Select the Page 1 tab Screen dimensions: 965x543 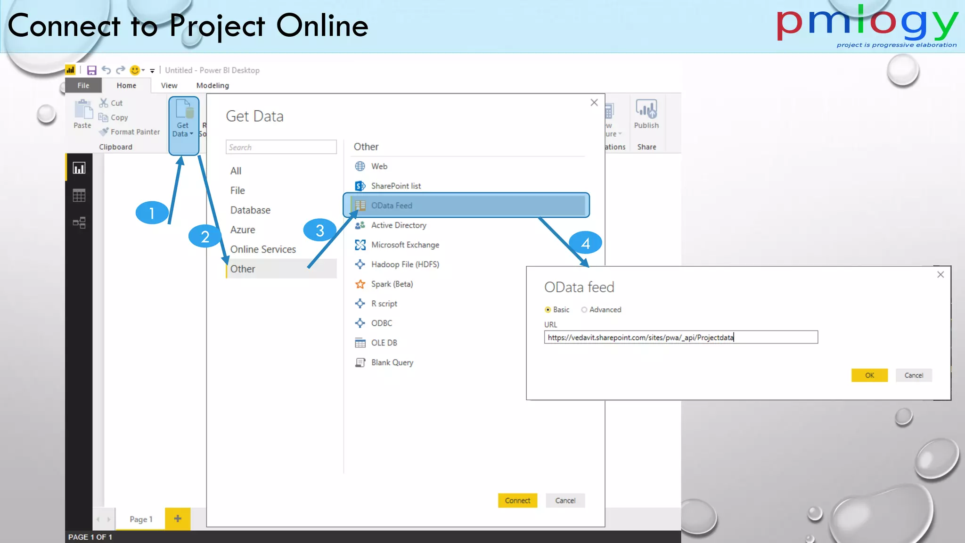coord(141,519)
